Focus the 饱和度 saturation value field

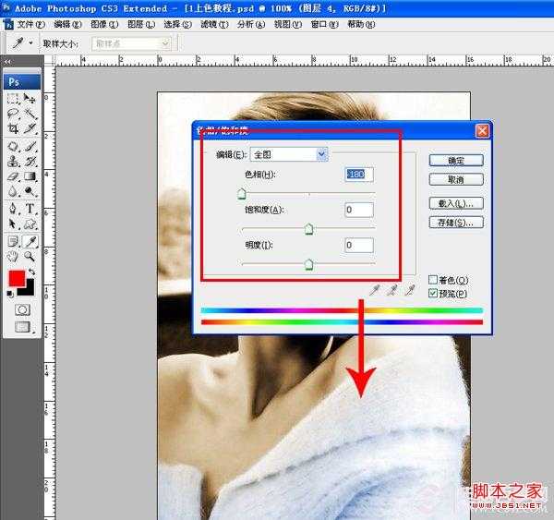coord(359,210)
